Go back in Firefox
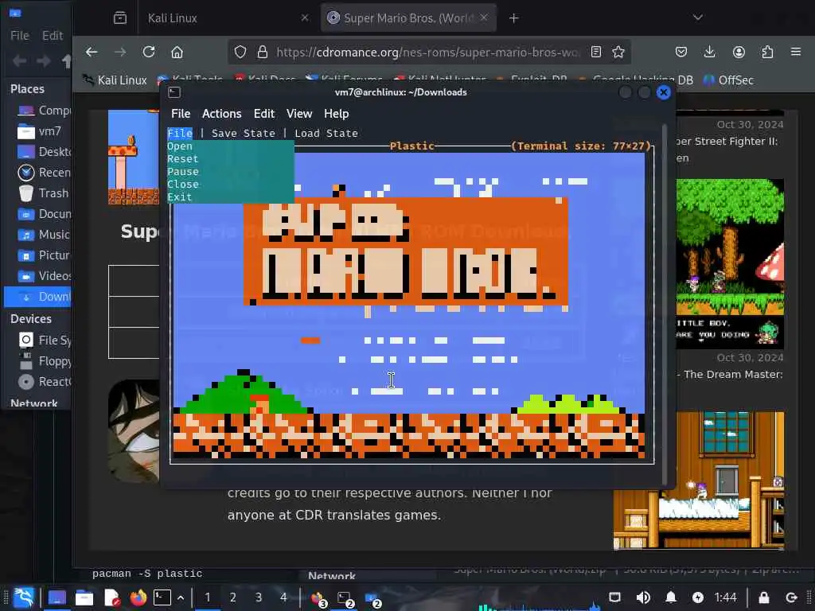 tap(92, 52)
